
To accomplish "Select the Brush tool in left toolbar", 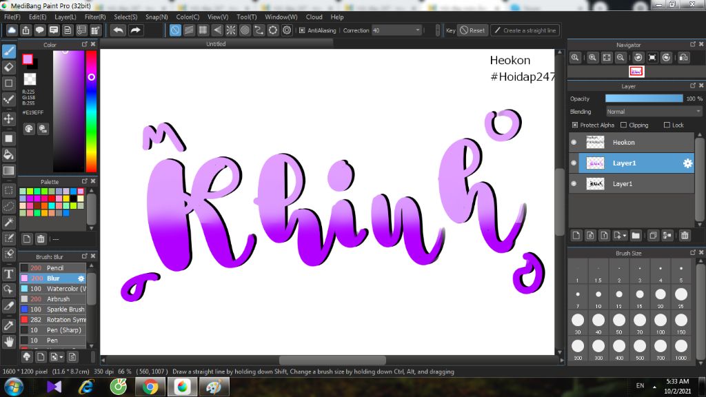I will (x=8, y=51).
